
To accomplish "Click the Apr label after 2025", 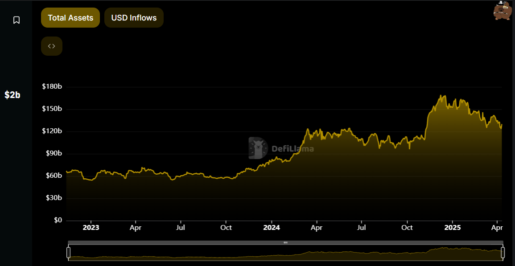I will [x=497, y=228].
